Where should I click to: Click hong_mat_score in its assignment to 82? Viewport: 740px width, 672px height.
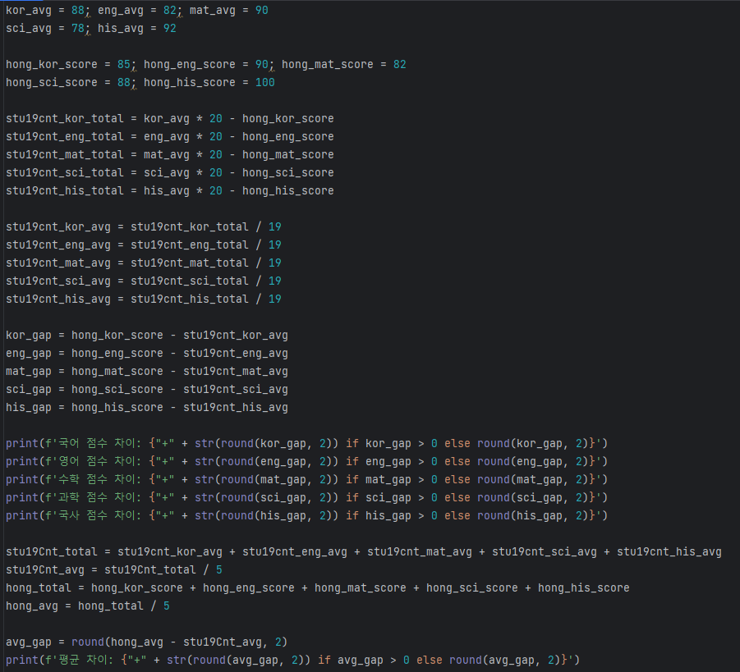pos(328,65)
